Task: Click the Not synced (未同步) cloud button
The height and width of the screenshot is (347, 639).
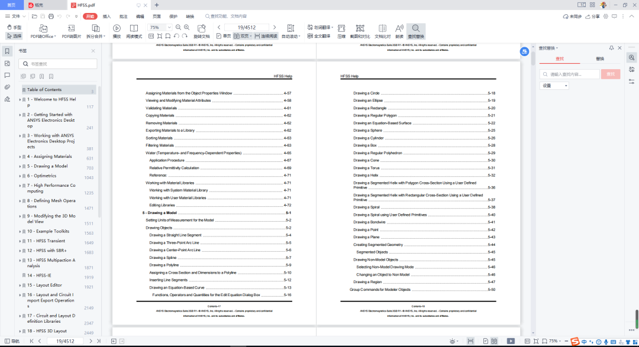Action: pos(572,17)
